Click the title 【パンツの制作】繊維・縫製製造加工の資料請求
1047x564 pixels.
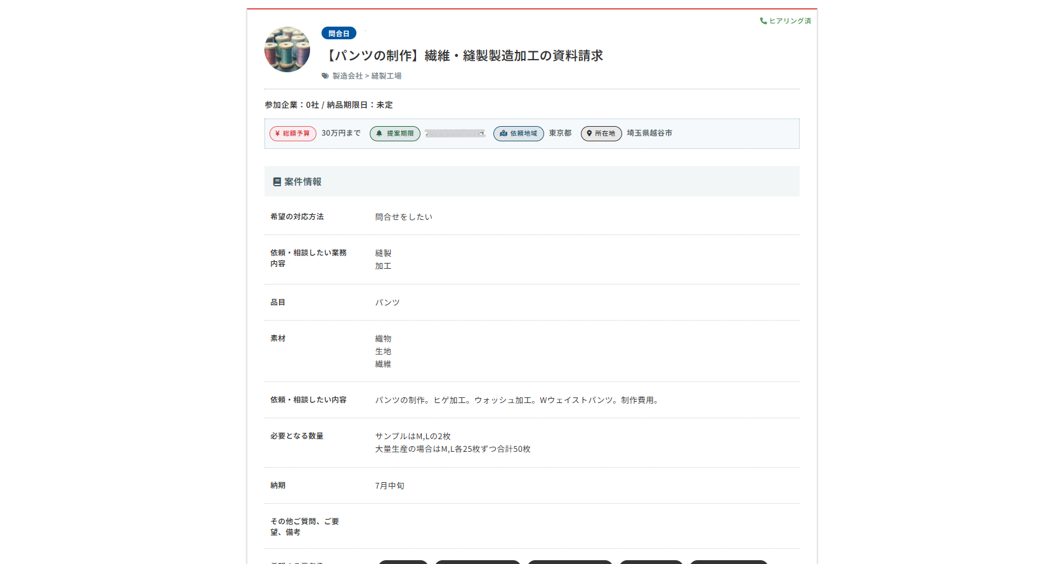[463, 56]
